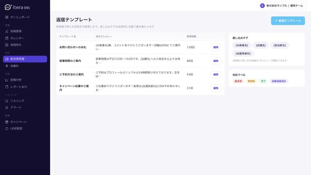The width and height of the screenshot is (311, 175).
Task: Click the itera SNS logo
Action: (17, 7)
